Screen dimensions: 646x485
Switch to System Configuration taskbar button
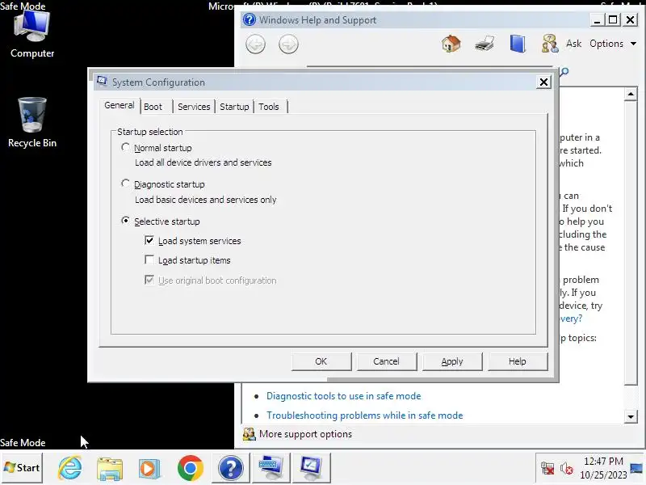(311, 468)
